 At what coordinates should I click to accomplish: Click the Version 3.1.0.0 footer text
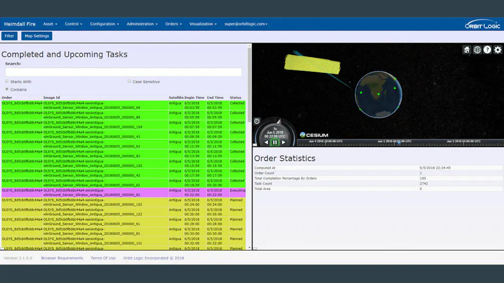click(18, 258)
